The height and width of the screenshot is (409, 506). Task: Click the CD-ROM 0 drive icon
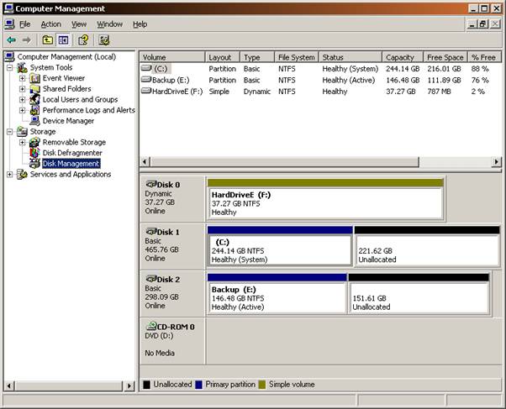pos(151,326)
